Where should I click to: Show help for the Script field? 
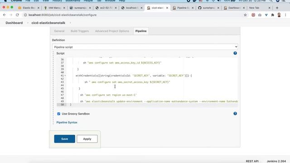coord(235,53)
